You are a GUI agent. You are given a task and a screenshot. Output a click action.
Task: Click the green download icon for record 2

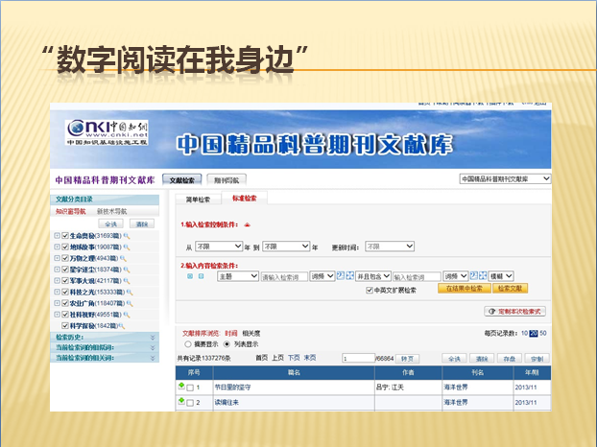point(180,402)
